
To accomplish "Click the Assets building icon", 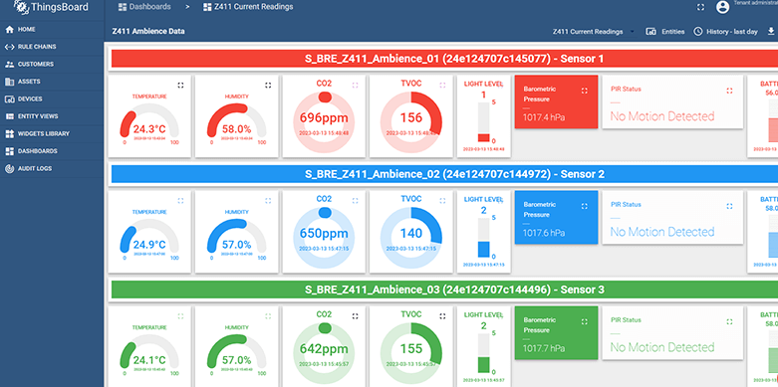I will [x=9, y=82].
